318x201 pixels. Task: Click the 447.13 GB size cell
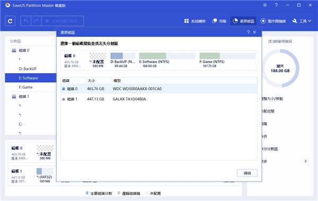[x=95, y=99]
